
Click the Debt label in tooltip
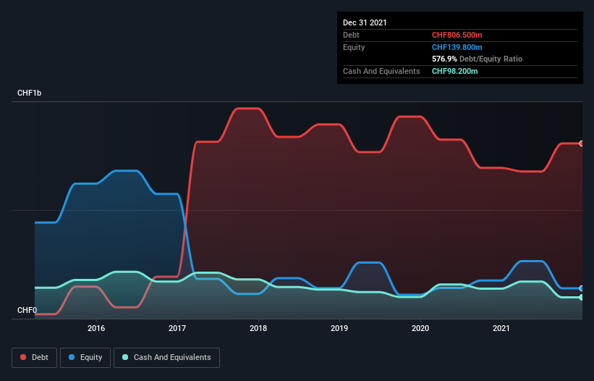(351, 35)
